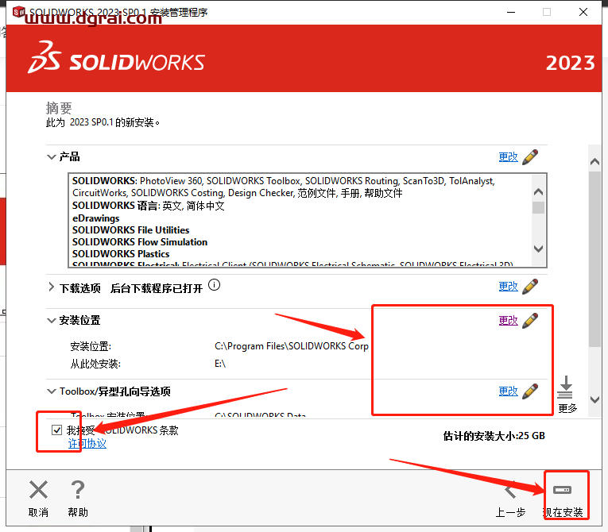The image size is (608, 532).
Task: Click the main summary scroll down arrow
Action: [594, 399]
